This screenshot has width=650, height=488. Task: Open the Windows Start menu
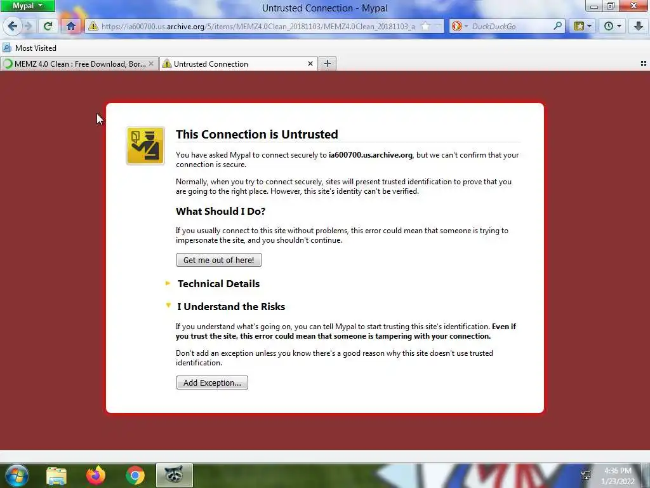[x=17, y=475]
